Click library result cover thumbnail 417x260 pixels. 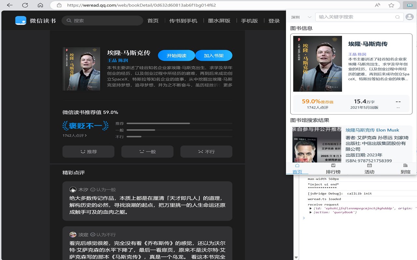pyautogui.click(x=317, y=145)
